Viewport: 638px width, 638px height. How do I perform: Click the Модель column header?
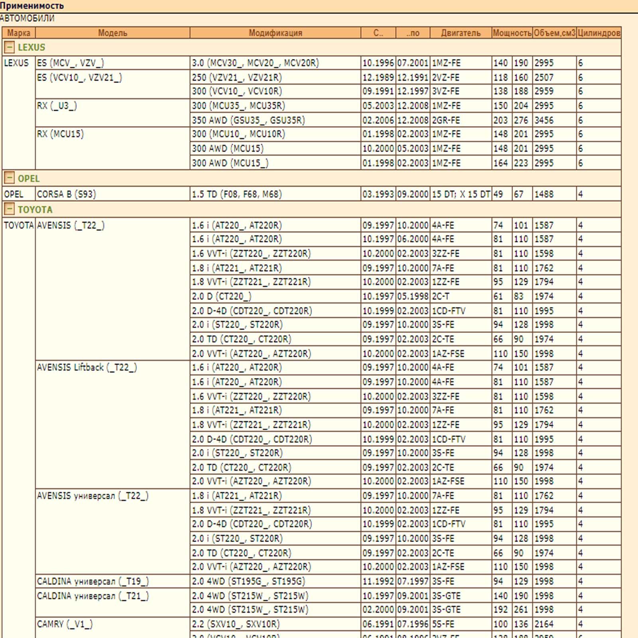pyautogui.click(x=112, y=33)
